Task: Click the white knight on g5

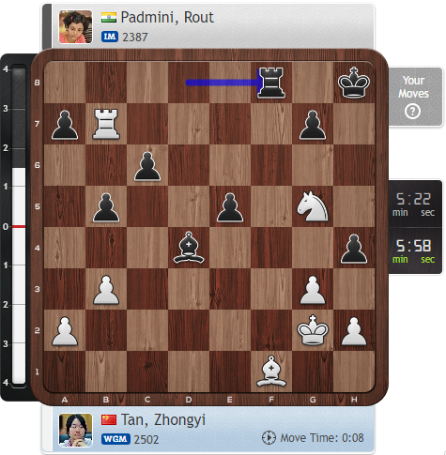Action: tap(313, 206)
